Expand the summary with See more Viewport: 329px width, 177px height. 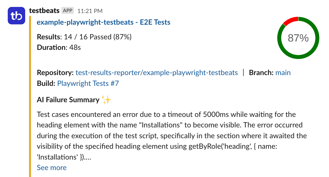(x=51, y=167)
